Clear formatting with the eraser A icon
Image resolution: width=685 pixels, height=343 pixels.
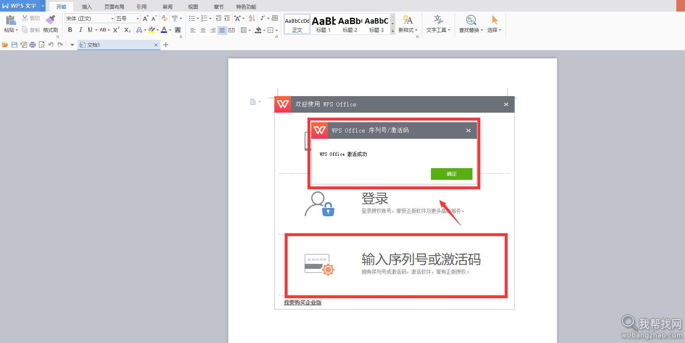pyautogui.click(x=165, y=18)
